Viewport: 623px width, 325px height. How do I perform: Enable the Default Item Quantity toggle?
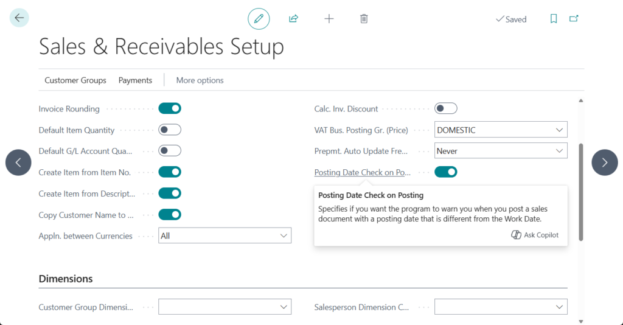[x=170, y=130]
